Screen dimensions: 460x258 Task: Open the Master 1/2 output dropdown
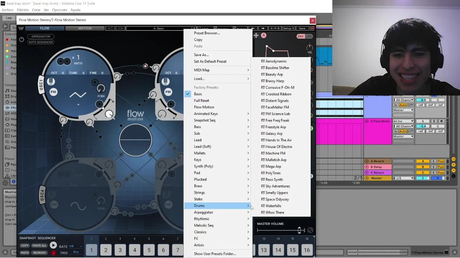(x=403, y=178)
